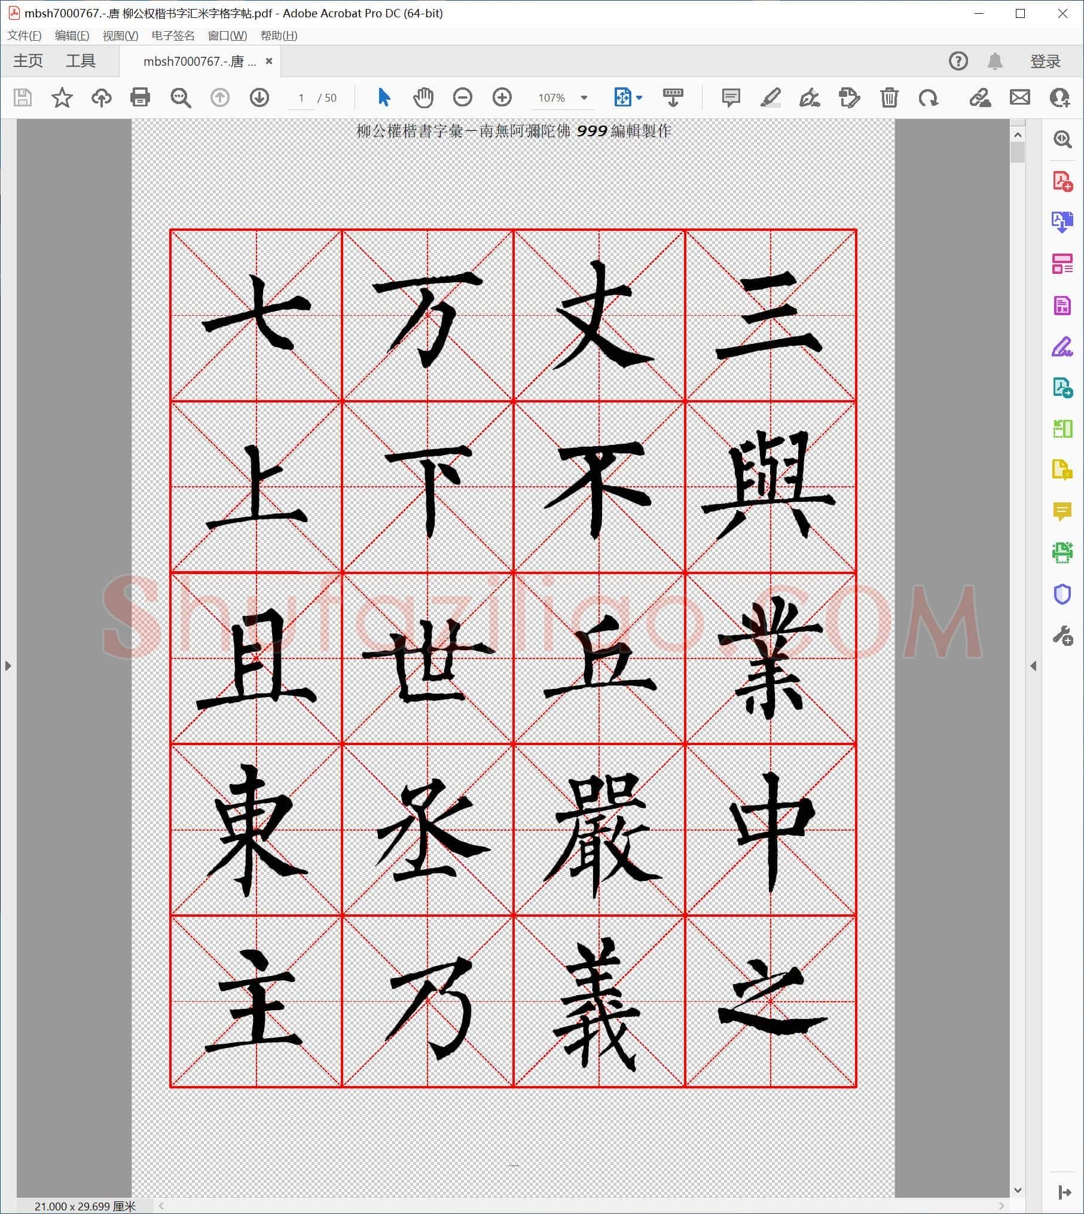Image resolution: width=1084 pixels, height=1214 pixels.
Task: Collapse the right tools pane arrow
Action: point(1033,666)
